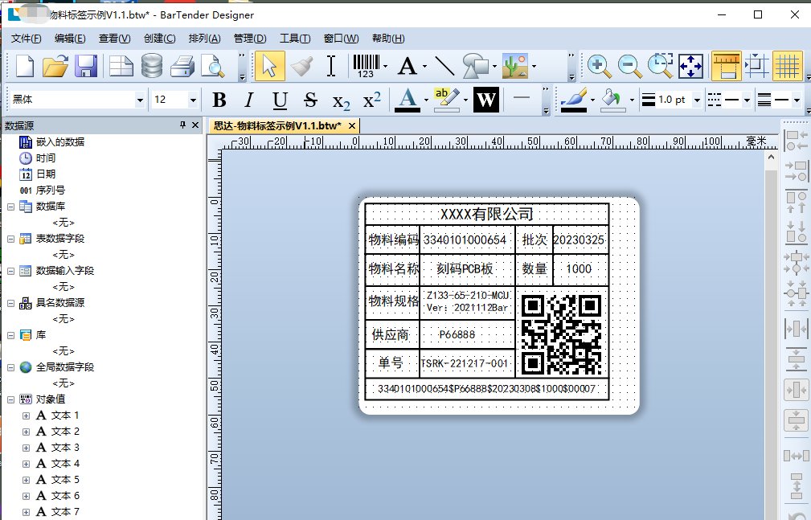Toggle snap alignment guides
The height and width of the screenshot is (520, 811).
[x=757, y=66]
